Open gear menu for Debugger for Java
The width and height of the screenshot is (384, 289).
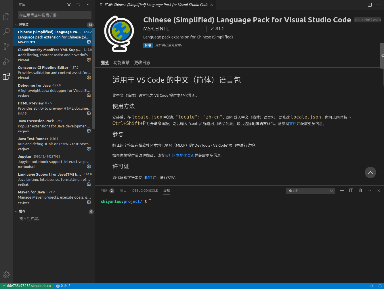[89, 95]
